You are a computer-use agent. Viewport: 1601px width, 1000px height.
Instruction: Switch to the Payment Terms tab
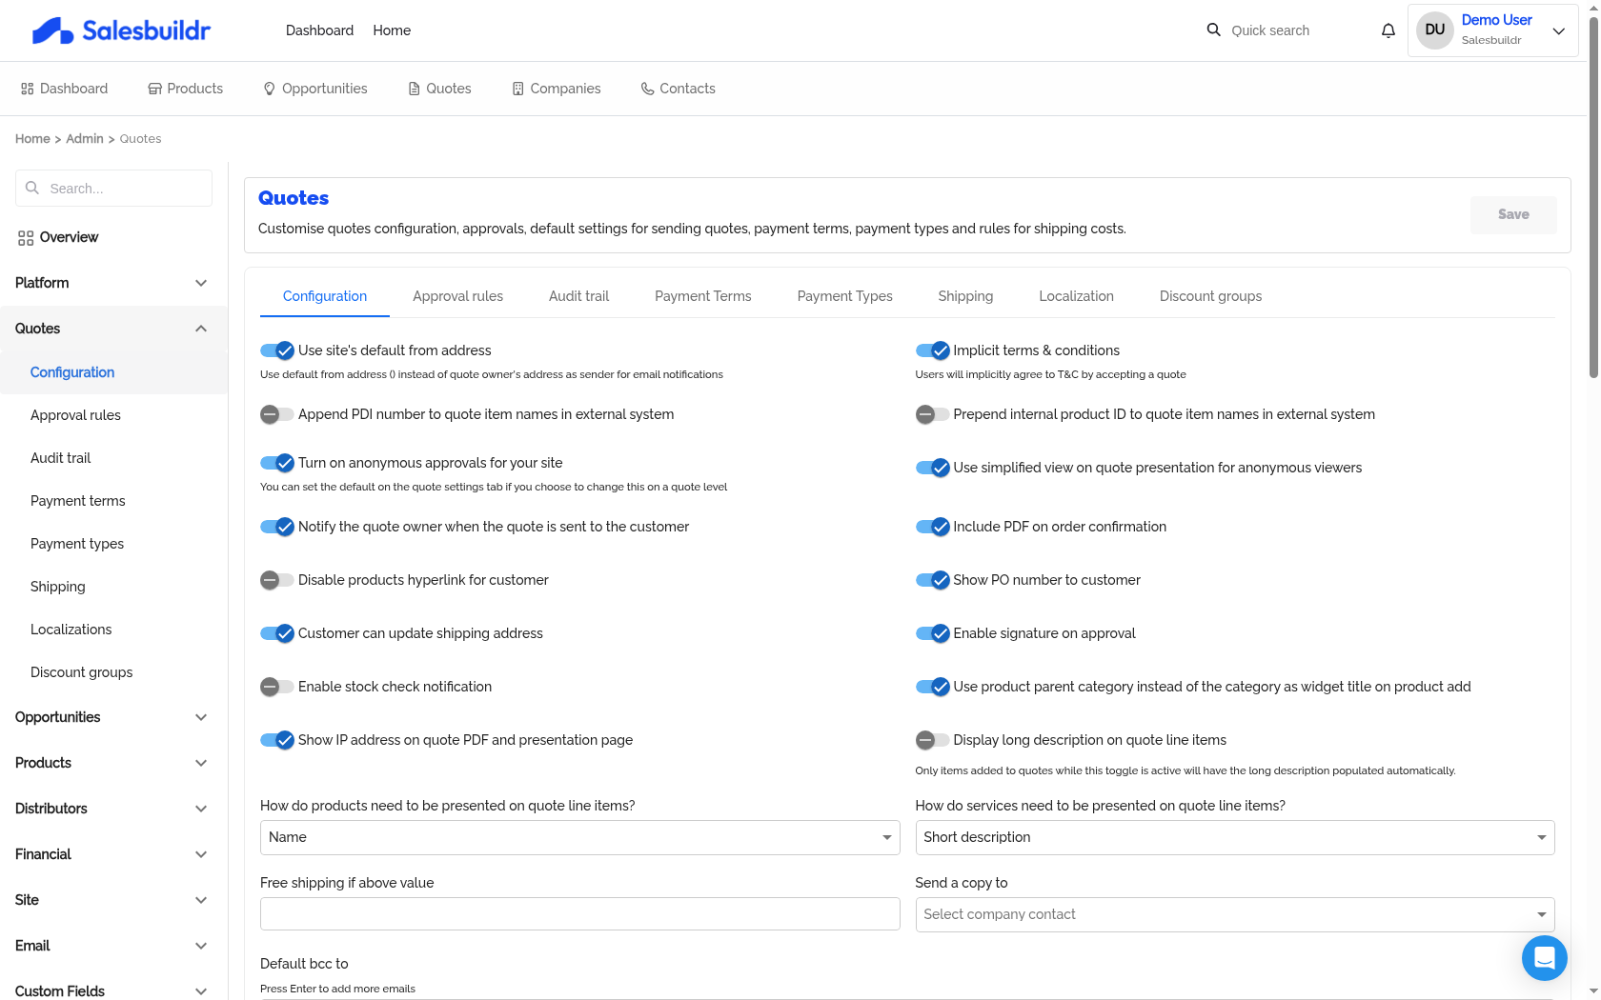pos(703,296)
